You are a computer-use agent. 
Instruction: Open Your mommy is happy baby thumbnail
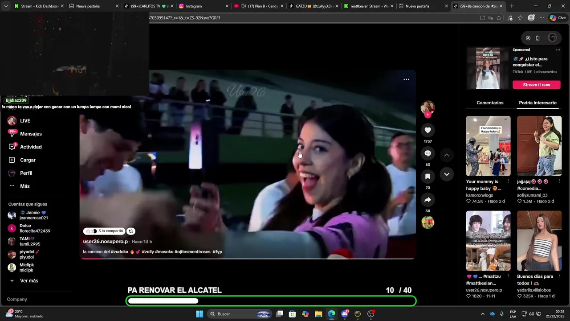[488, 146]
